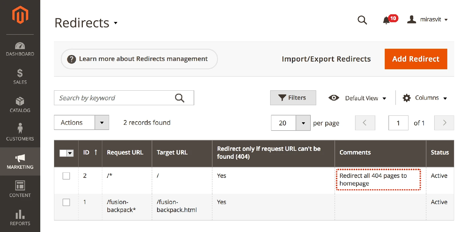
Task: Click the help question mark icon
Action: (x=71, y=59)
